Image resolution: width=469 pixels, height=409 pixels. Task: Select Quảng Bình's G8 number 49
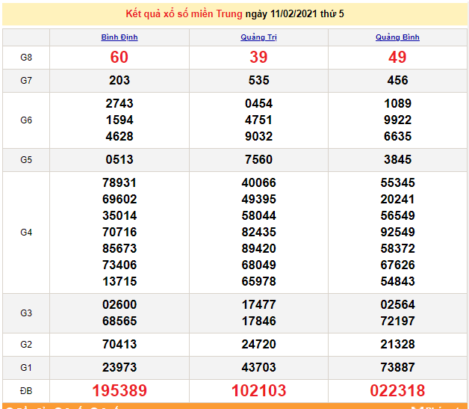(397, 58)
